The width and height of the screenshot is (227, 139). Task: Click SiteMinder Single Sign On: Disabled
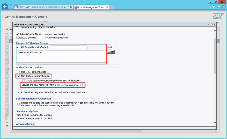click(34, 119)
